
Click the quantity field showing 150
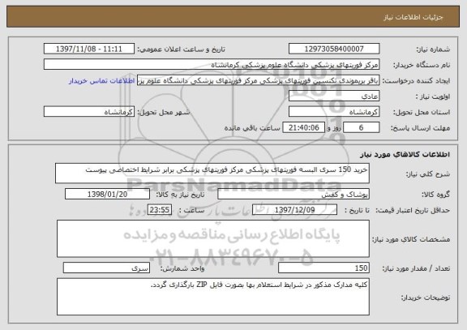pyautogui.click(x=323, y=268)
